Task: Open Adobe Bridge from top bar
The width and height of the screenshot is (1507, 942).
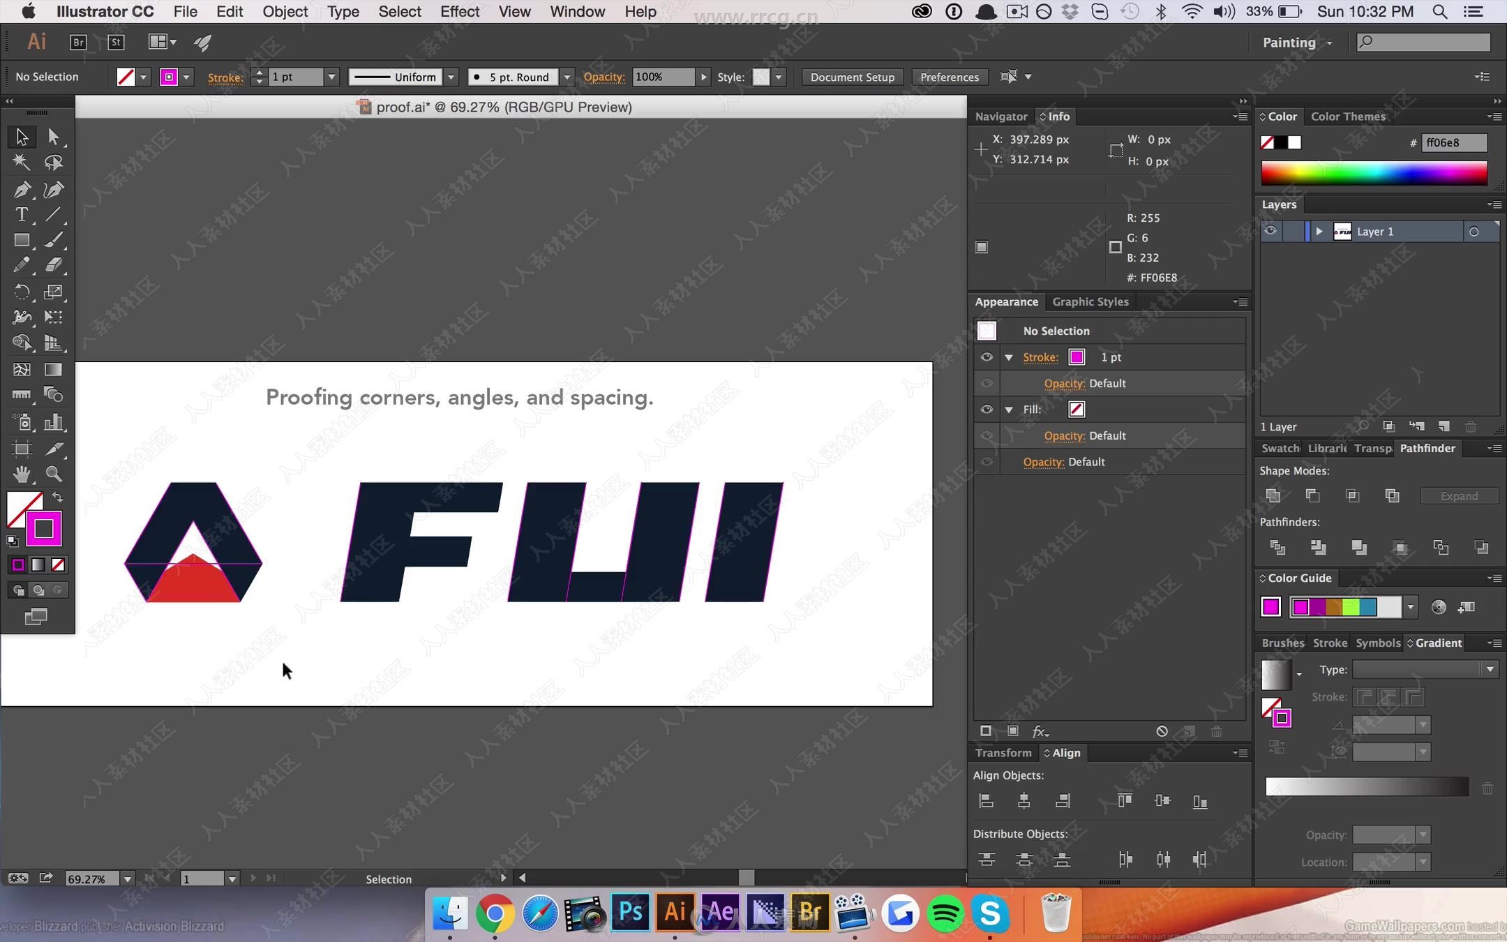Action: coord(78,43)
